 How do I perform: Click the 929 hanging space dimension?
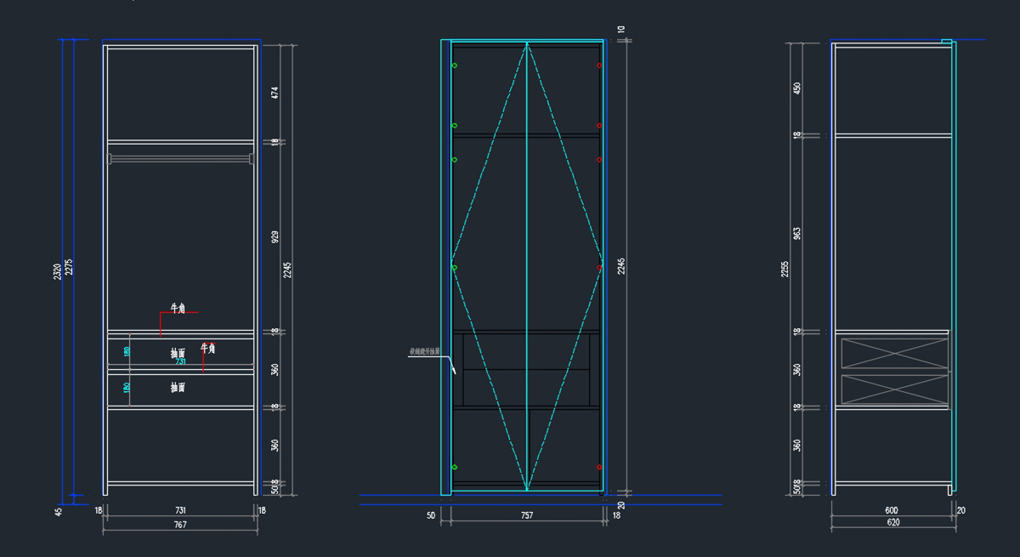click(x=275, y=236)
